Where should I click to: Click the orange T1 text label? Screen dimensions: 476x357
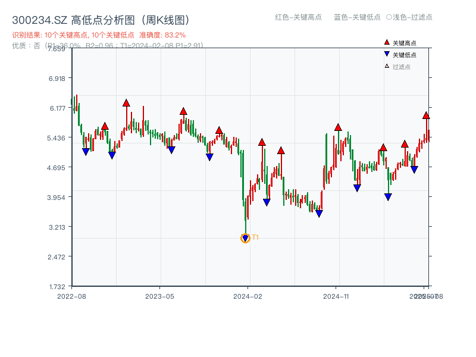255,237
